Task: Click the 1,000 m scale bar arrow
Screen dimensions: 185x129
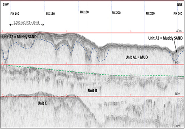Action: (x=27, y=25)
